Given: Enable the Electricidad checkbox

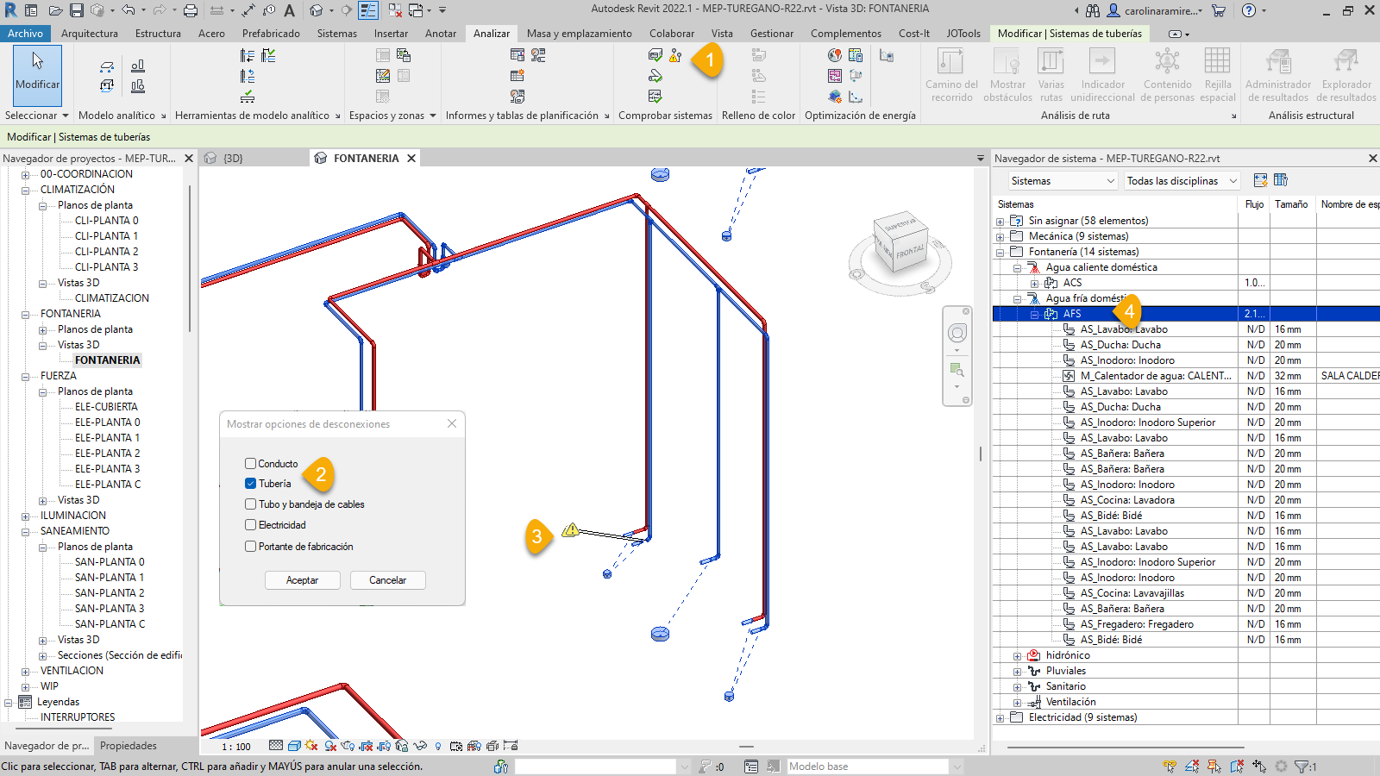Looking at the screenshot, I should (x=250, y=525).
